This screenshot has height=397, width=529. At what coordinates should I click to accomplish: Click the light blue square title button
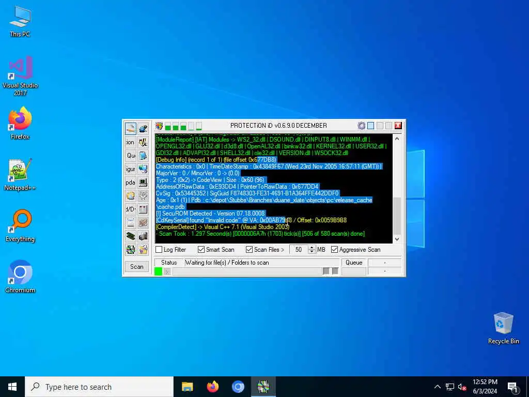coord(370,126)
